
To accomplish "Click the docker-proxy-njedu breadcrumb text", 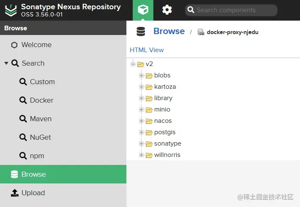I will click(233, 32).
